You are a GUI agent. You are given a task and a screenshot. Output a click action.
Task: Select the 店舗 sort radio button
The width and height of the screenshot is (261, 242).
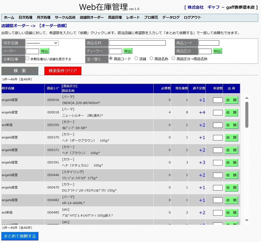click(x=136, y=58)
